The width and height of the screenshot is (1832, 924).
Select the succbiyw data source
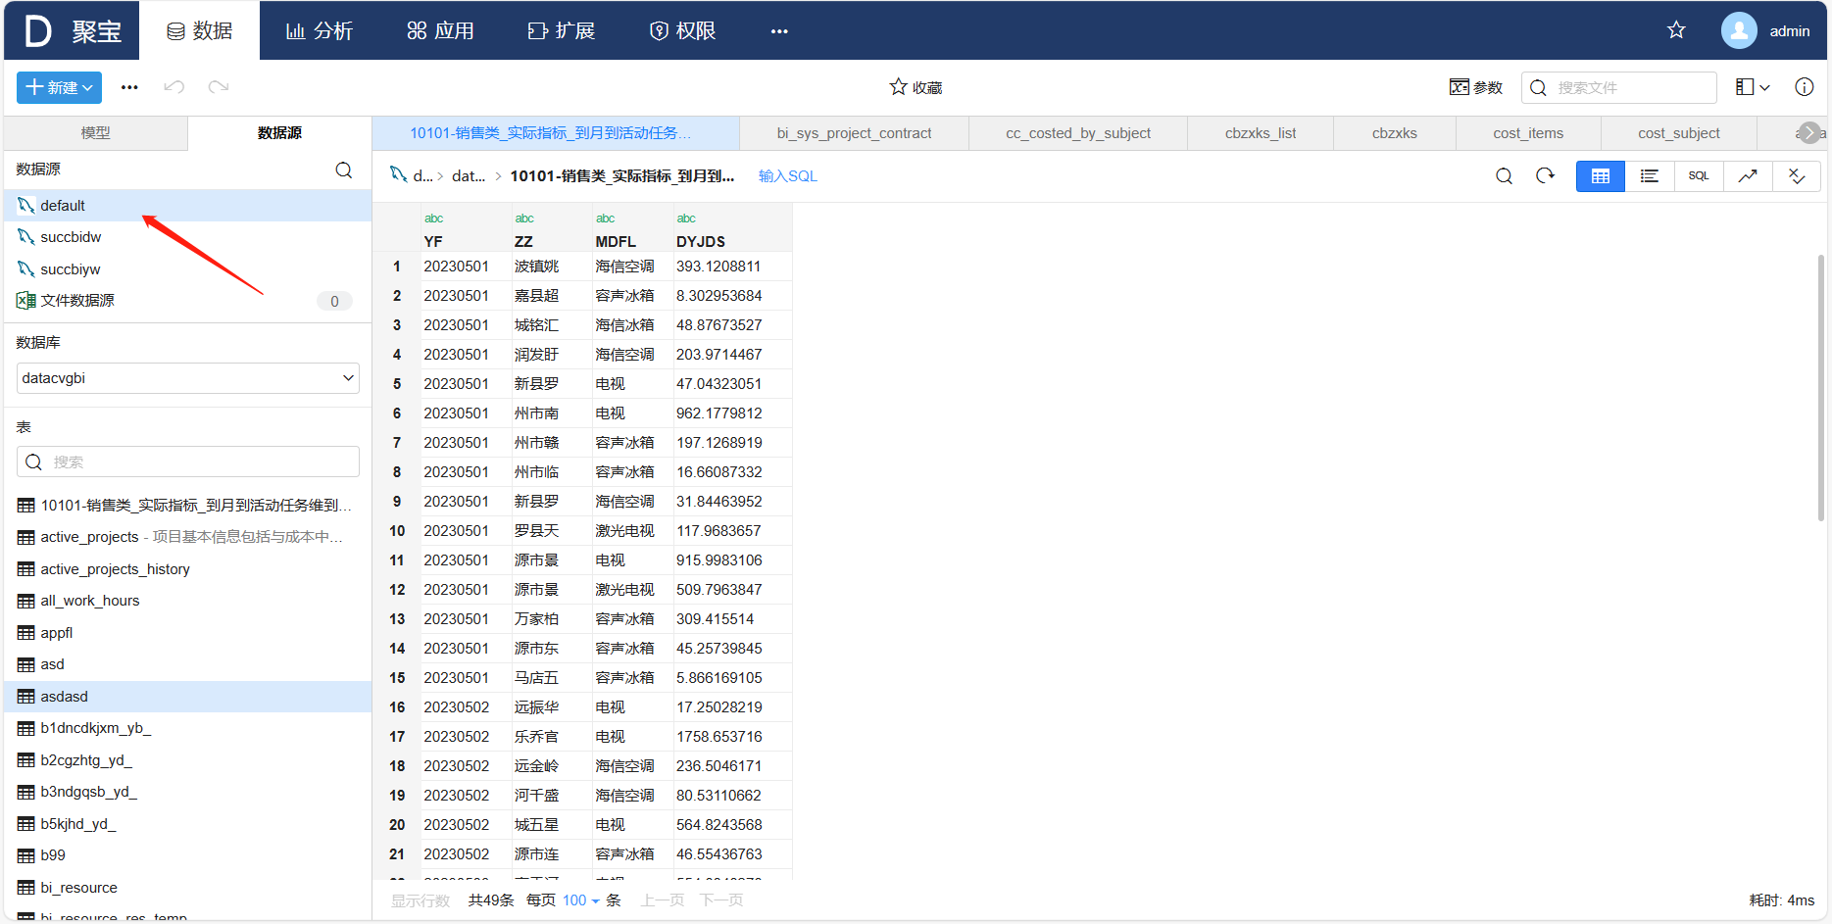[x=188, y=269]
